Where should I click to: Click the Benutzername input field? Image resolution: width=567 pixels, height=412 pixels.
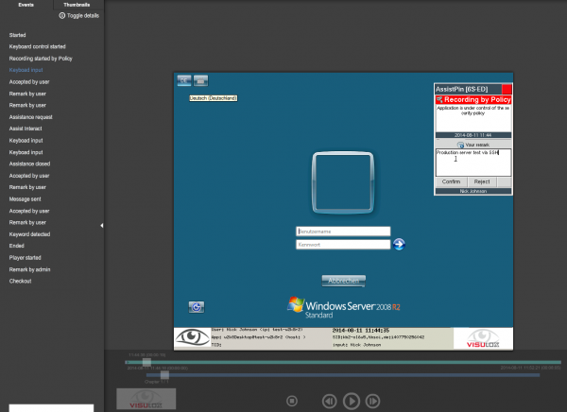[343, 232]
